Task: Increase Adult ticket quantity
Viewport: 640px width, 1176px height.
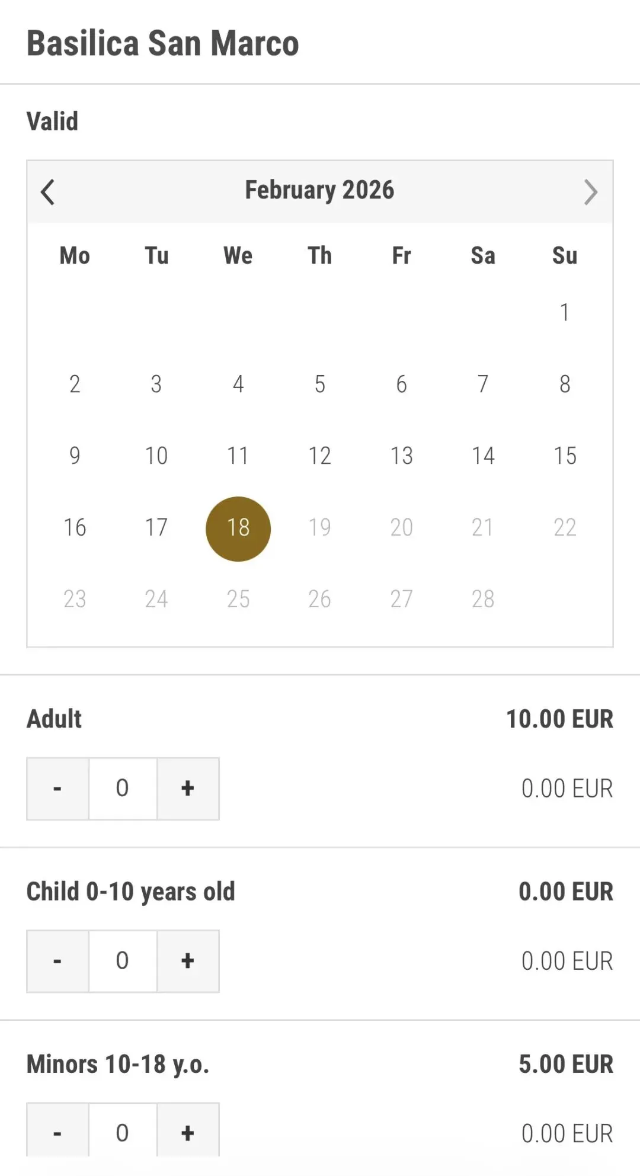Action: (188, 789)
